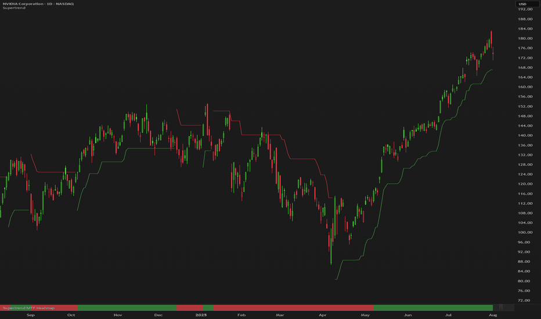This screenshot has width=541, height=319.
Task: Click the Sep label on time axis
Action: point(31,315)
